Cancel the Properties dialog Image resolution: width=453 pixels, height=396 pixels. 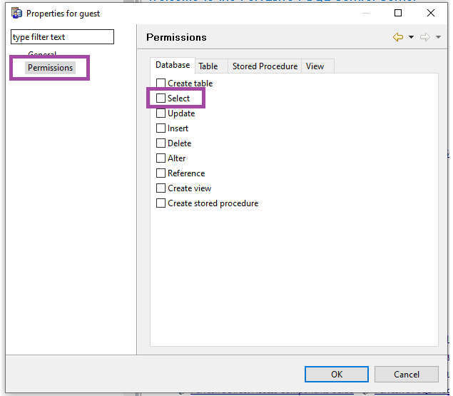407,375
